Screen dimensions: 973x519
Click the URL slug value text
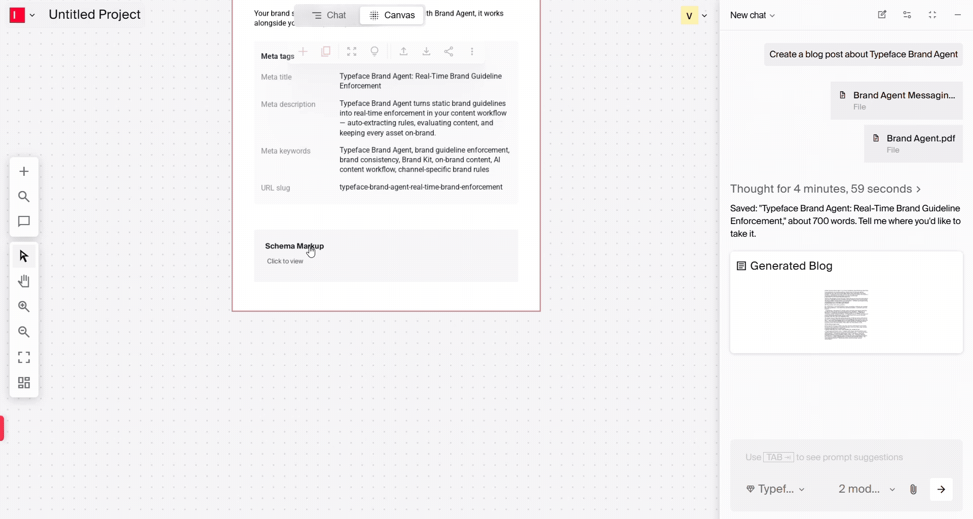coord(421,187)
